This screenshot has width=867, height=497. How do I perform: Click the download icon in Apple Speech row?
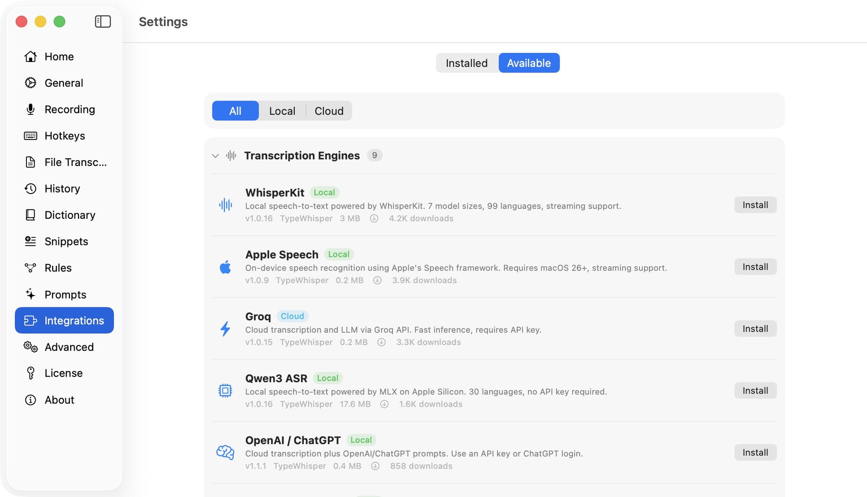[x=378, y=280]
